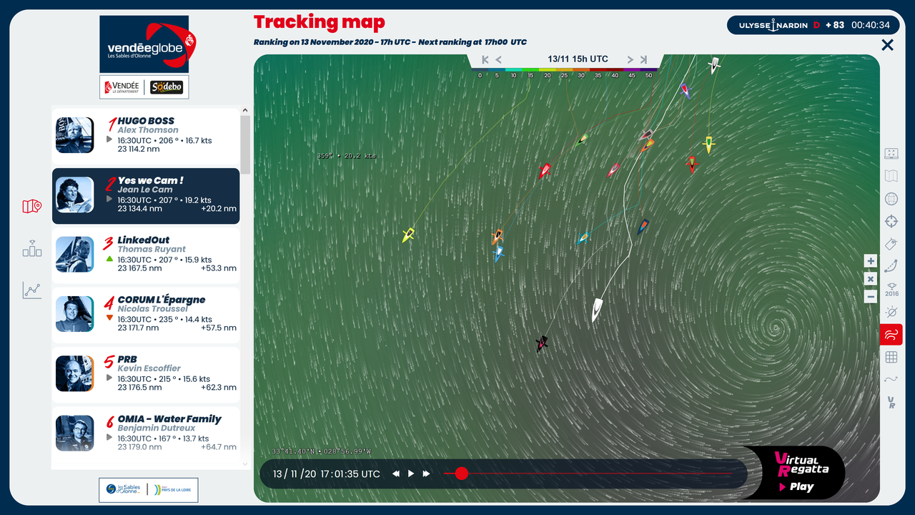915x515 pixels.
Task: Select the large white boat on map
Action: 598,310
